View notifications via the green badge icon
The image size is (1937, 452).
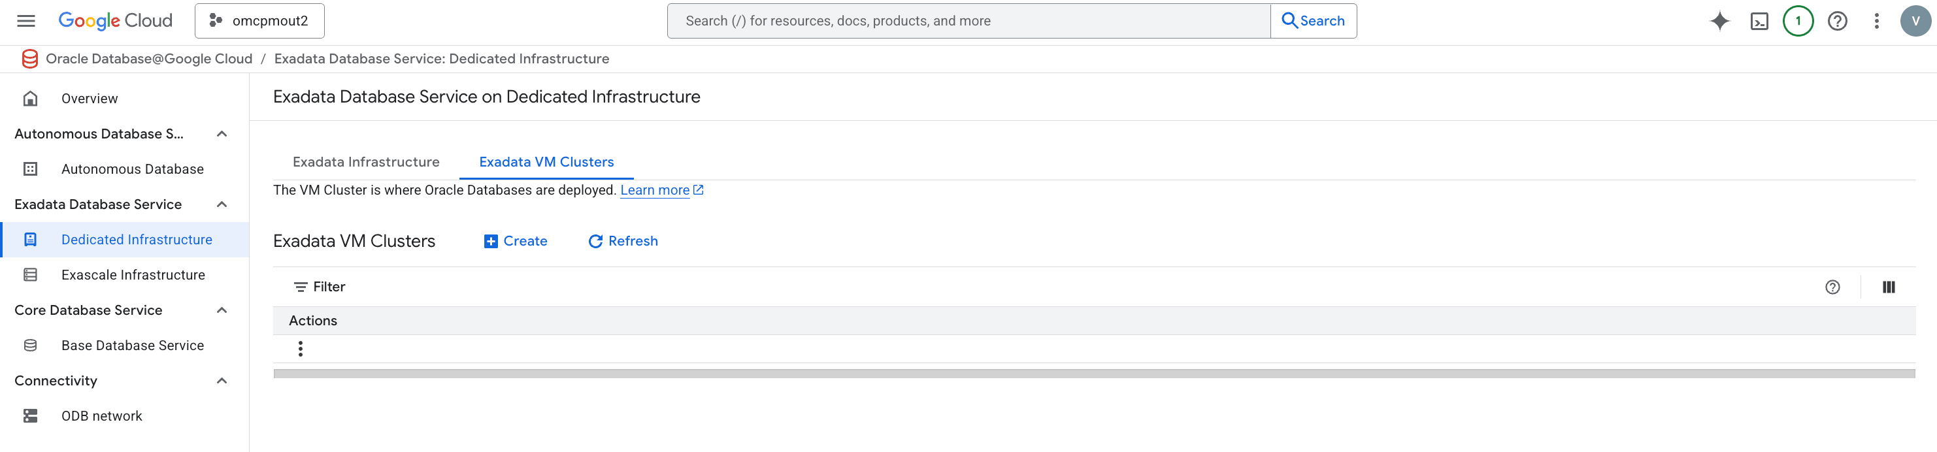pyautogui.click(x=1798, y=20)
